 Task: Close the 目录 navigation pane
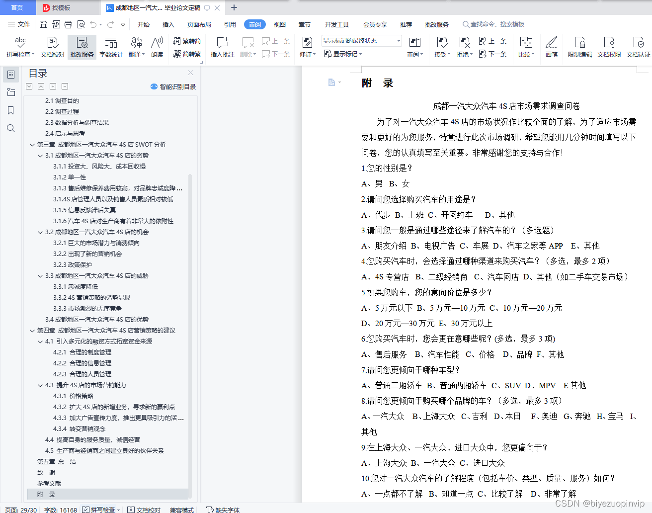[x=190, y=73]
